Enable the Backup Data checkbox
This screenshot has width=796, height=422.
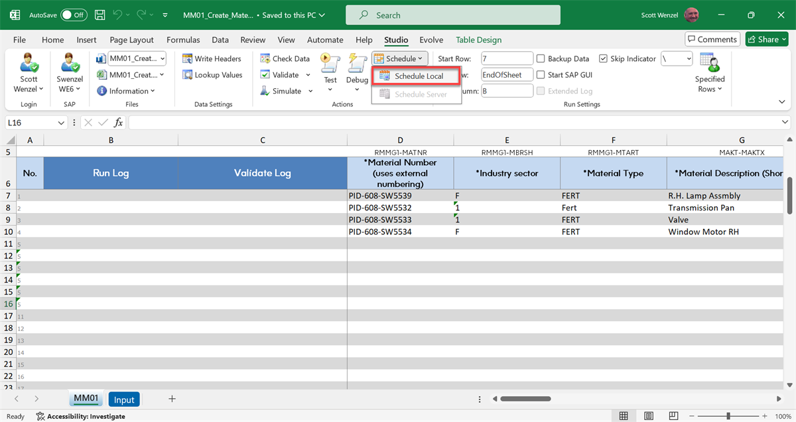tap(541, 59)
